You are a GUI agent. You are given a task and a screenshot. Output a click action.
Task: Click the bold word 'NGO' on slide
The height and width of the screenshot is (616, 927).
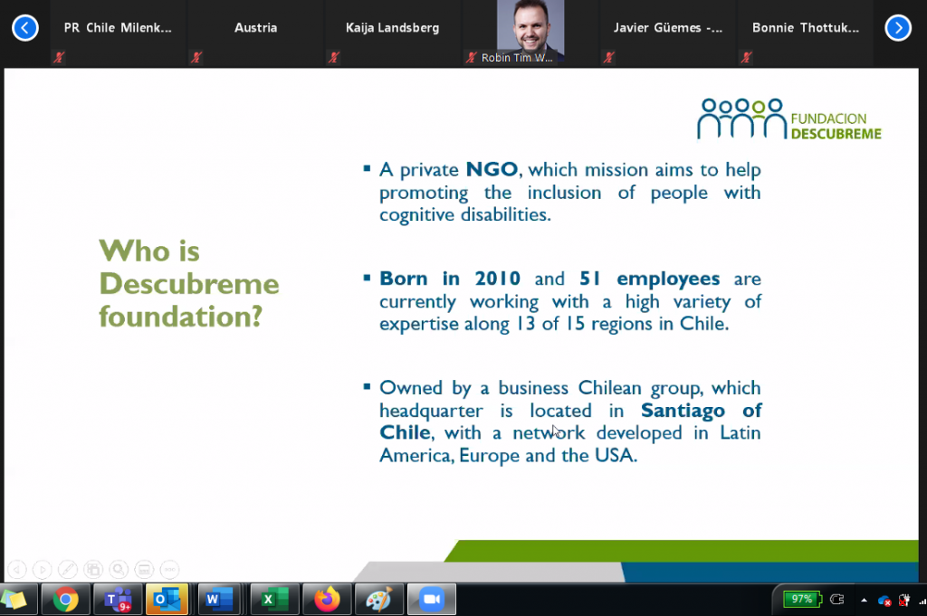492,169
